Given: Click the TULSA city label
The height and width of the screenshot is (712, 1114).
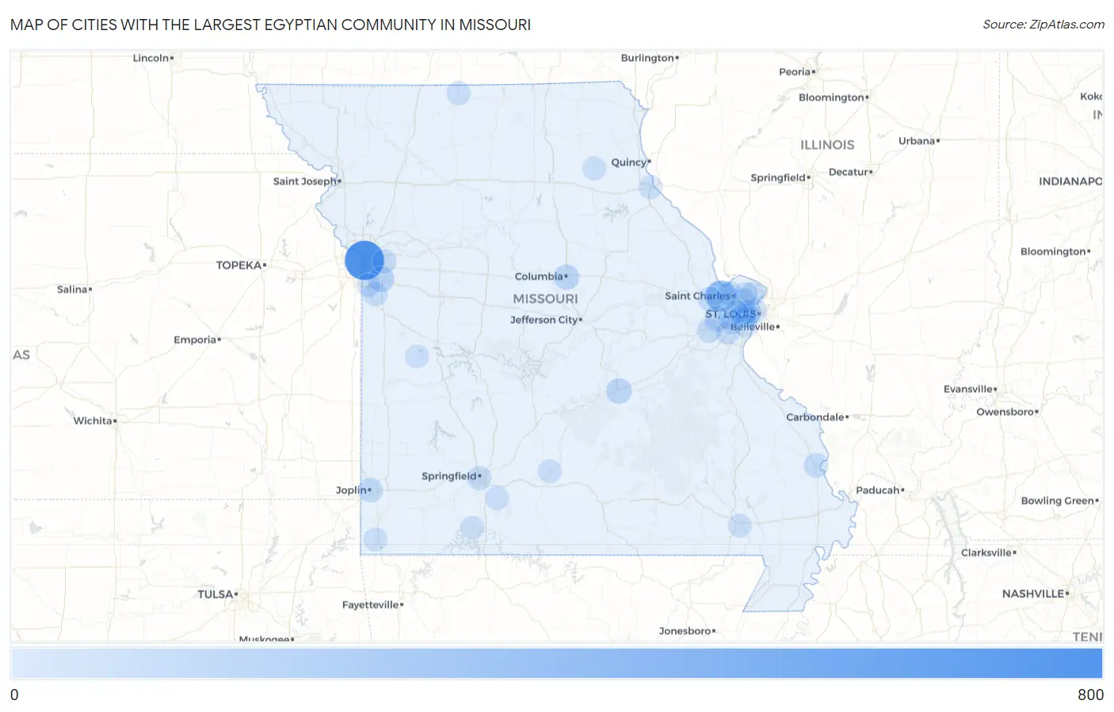Looking at the screenshot, I should [217, 594].
